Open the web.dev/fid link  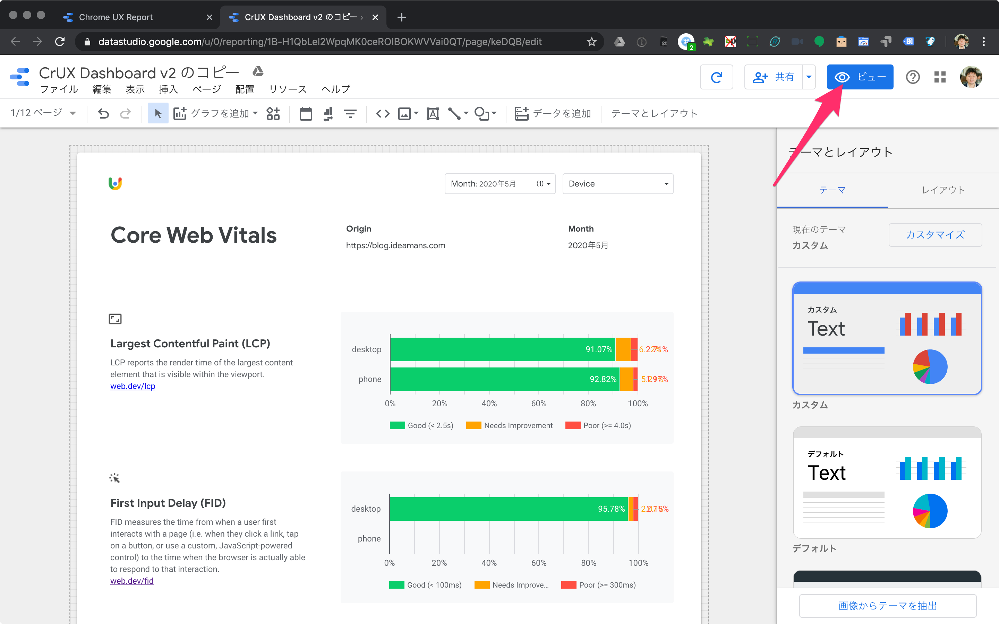pyautogui.click(x=132, y=581)
